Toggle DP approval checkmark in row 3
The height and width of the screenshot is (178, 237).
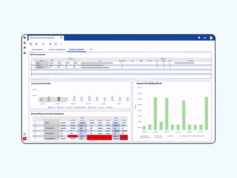pyautogui.click(x=157, y=67)
